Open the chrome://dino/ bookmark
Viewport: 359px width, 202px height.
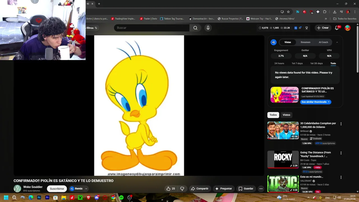(285, 19)
